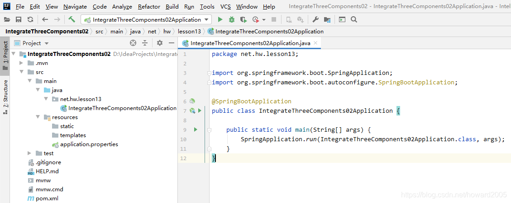The image size is (511, 203).
Task: Click breadcrumb IntegrateThreeComponents02 project root
Action: (x=47, y=32)
